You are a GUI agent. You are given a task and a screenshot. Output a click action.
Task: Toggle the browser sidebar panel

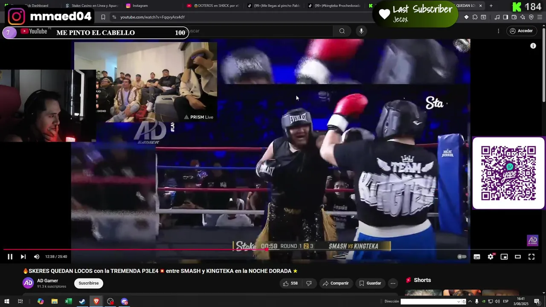pos(505,17)
